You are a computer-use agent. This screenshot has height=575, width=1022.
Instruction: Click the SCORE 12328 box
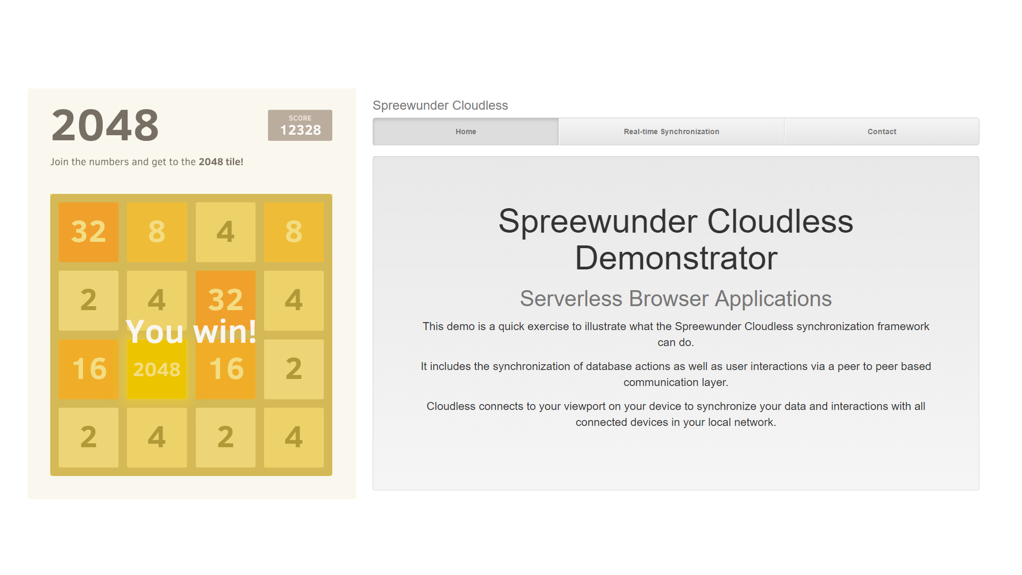(x=300, y=125)
